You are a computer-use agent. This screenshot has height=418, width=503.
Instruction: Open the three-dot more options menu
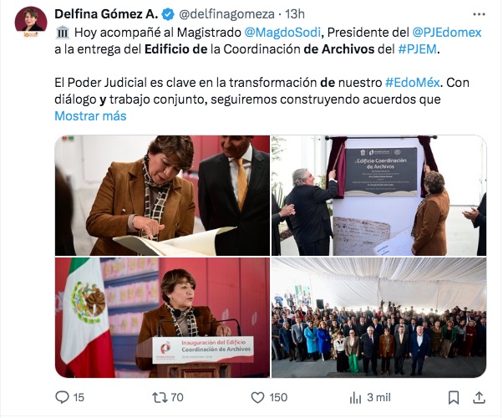(x=479, y=14)
